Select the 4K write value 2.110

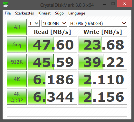tap(103, 79)
